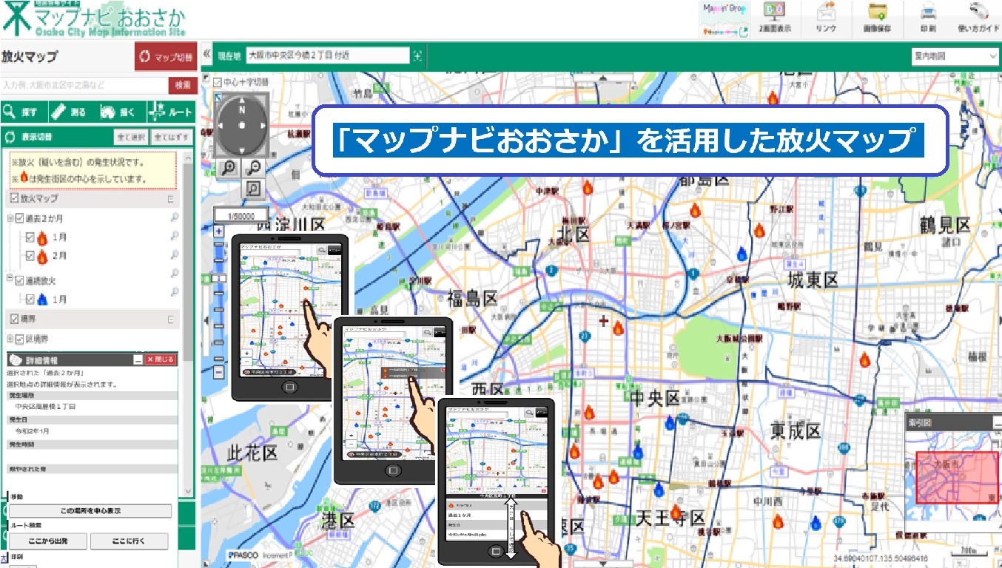
Task: Uncheck the blue-flame 1月 layer checkbox
Action: coord(30,300)
